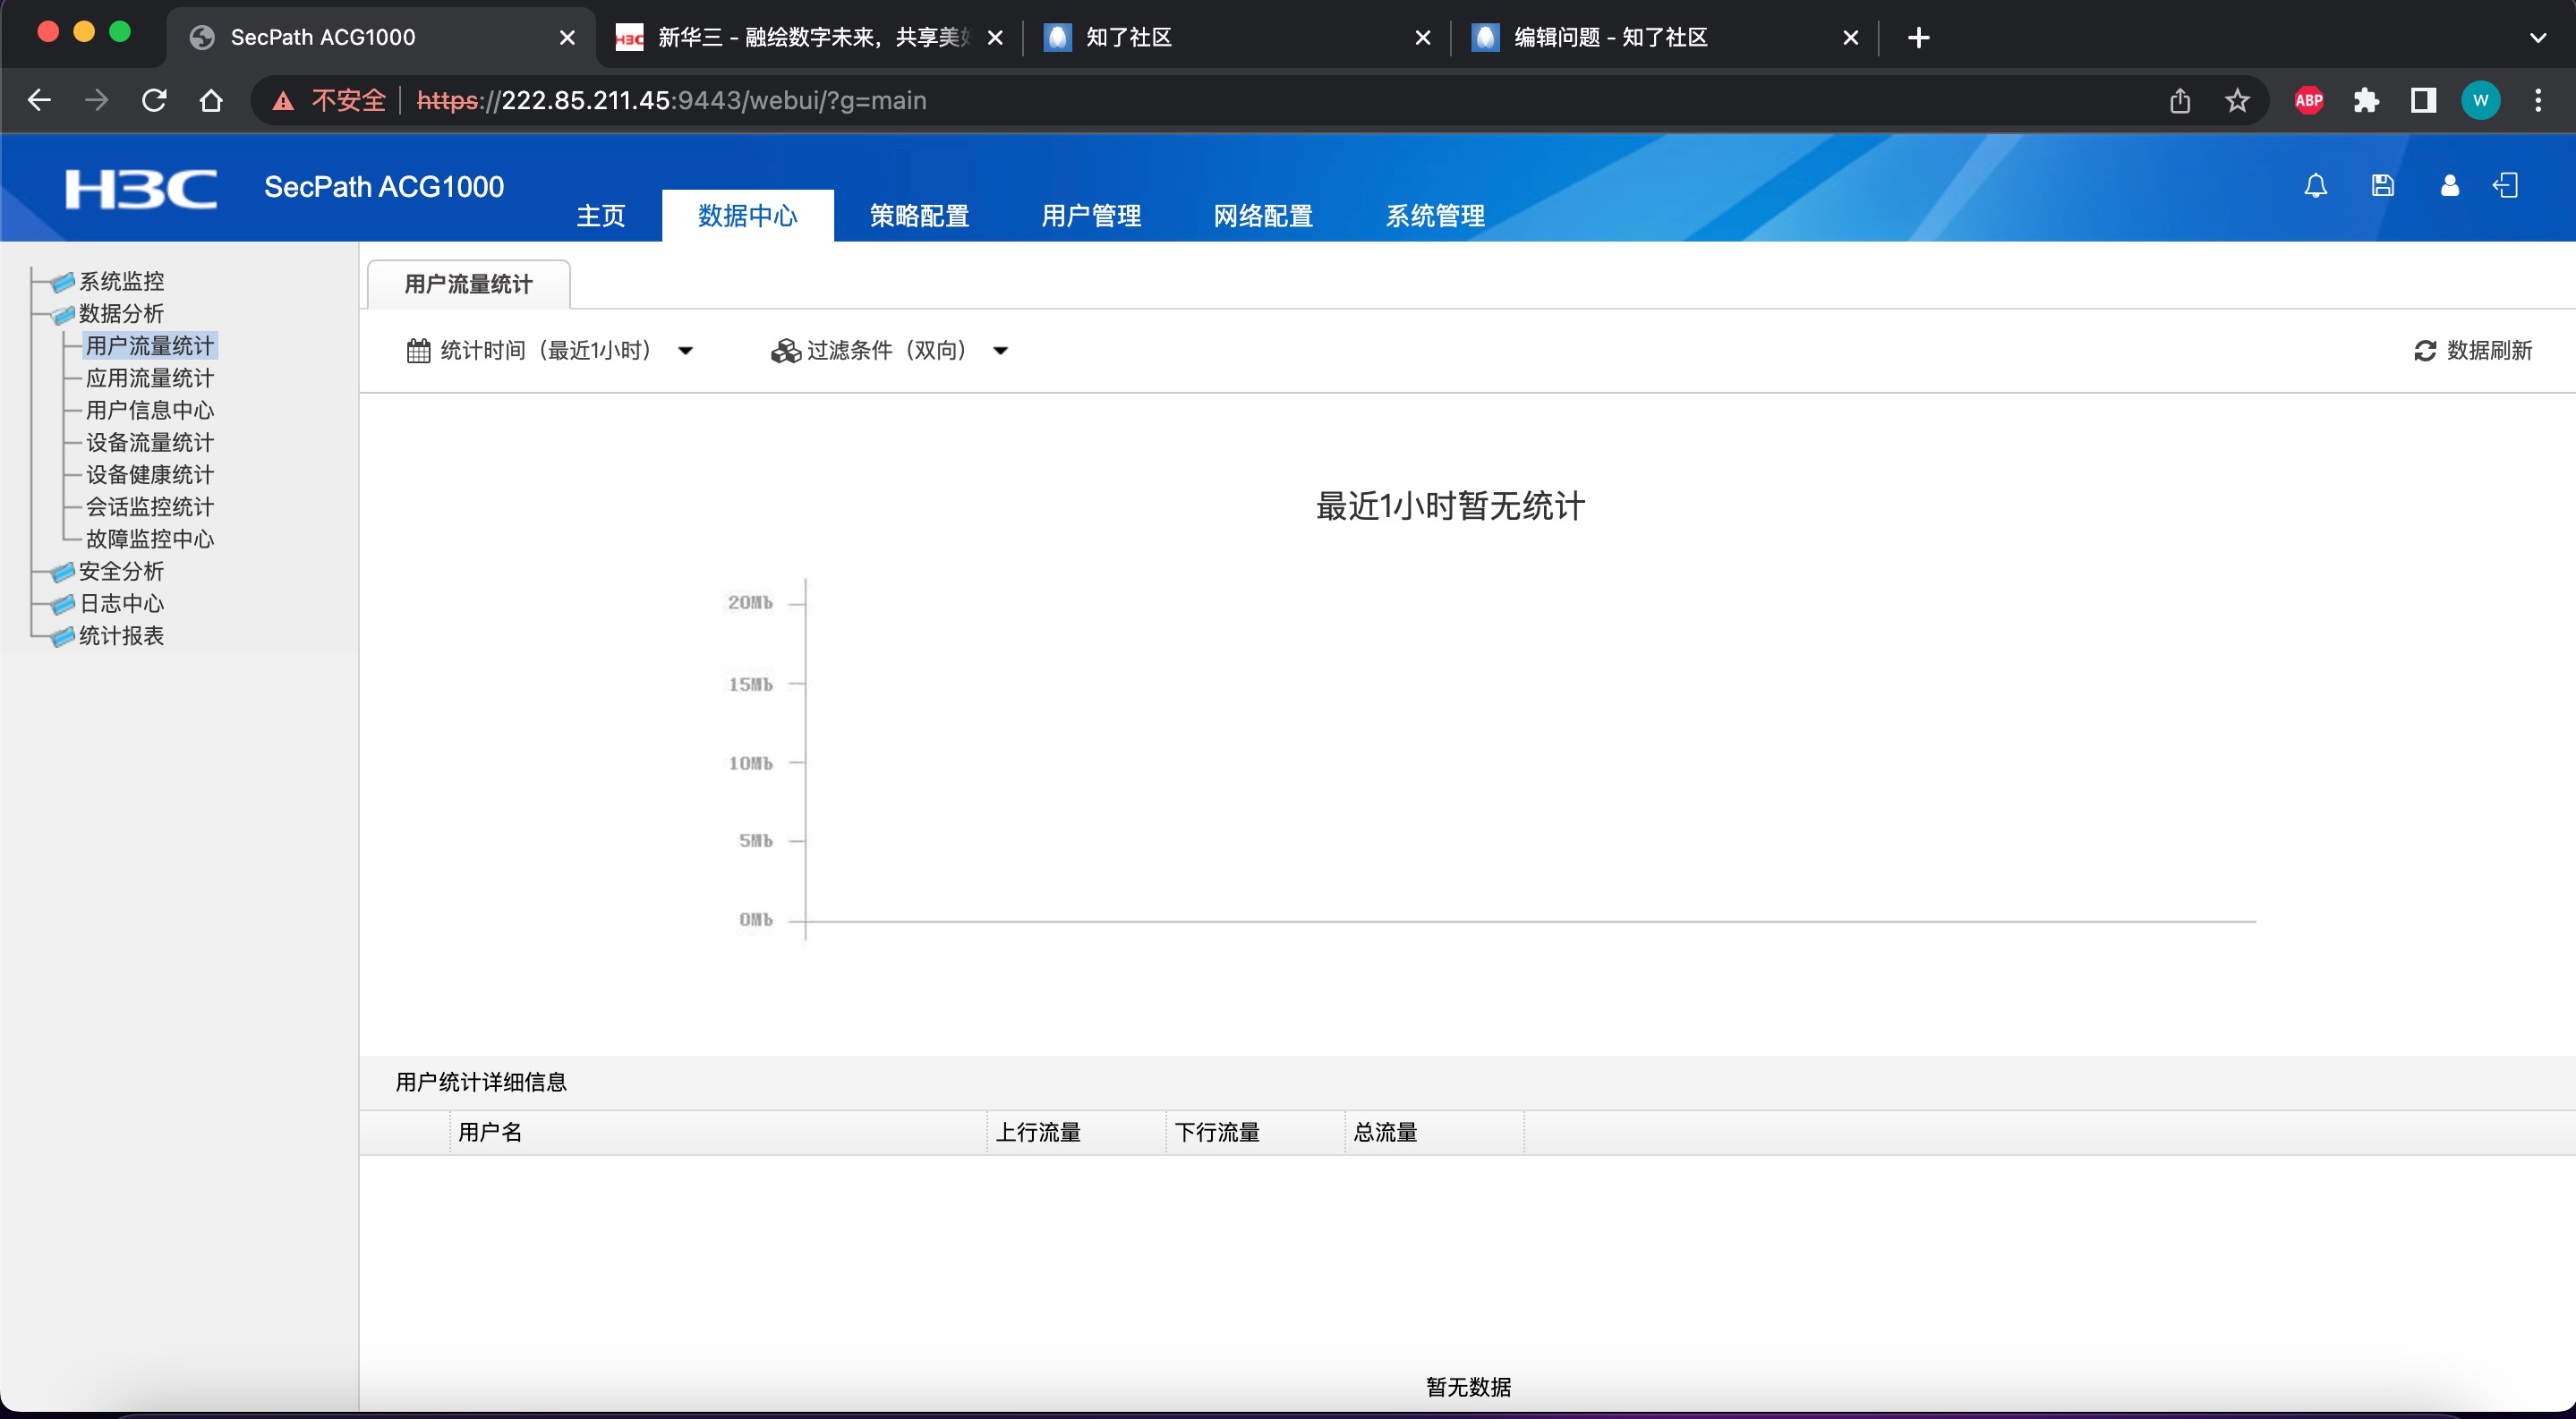Screen dimensions: 2576x1419
Task: Click the data refresh icon
Action: coord(2425,351)
